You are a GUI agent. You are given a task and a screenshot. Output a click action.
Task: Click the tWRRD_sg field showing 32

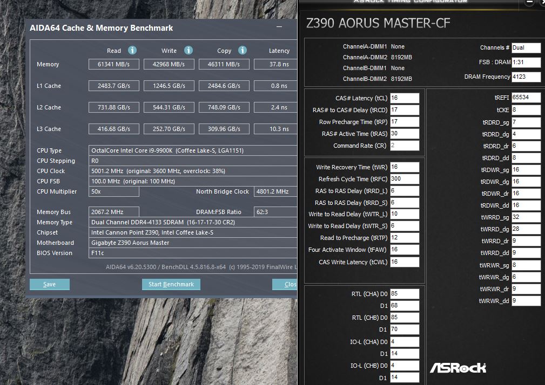[x=526, y=217]
